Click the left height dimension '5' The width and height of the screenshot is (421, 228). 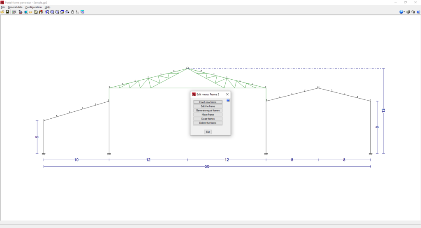tap(37, 137)
